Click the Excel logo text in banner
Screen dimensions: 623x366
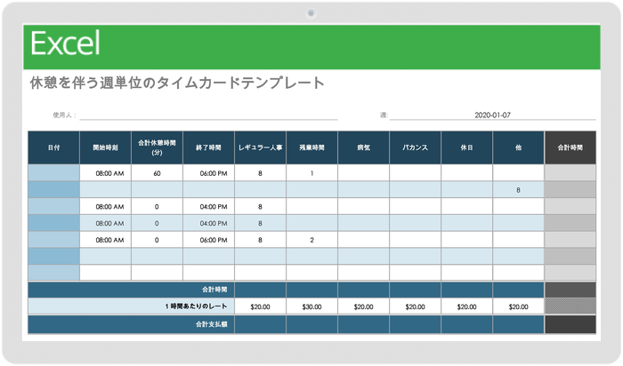pyautogui.click(x=65, y=44)
